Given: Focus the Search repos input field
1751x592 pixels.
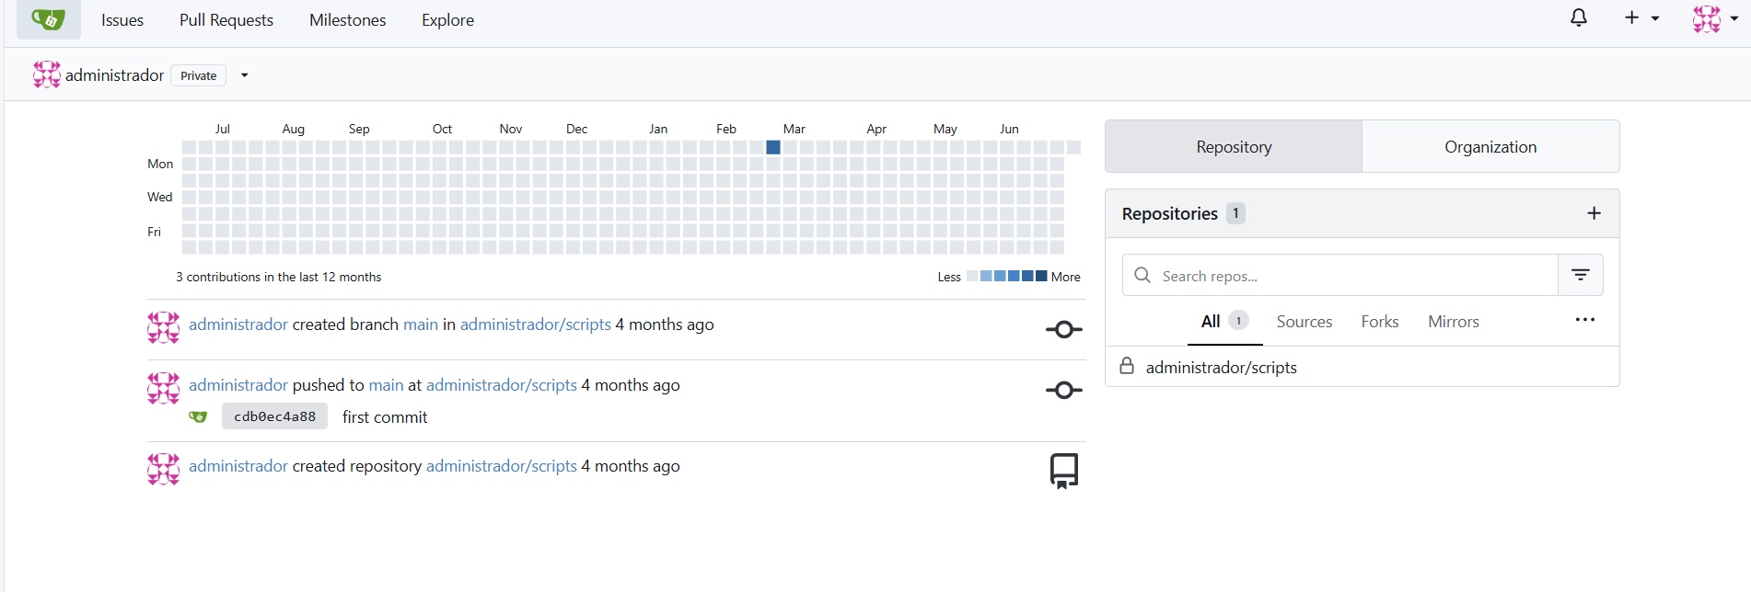Looking at the screenshot, I should pyautogui.click(x=1353, y=276).
